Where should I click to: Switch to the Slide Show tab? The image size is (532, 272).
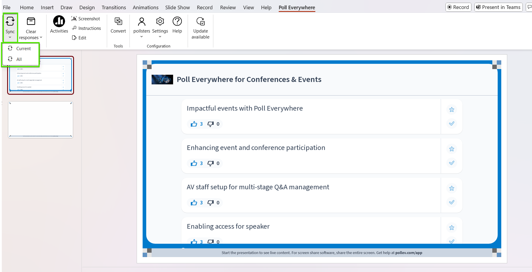178,7
